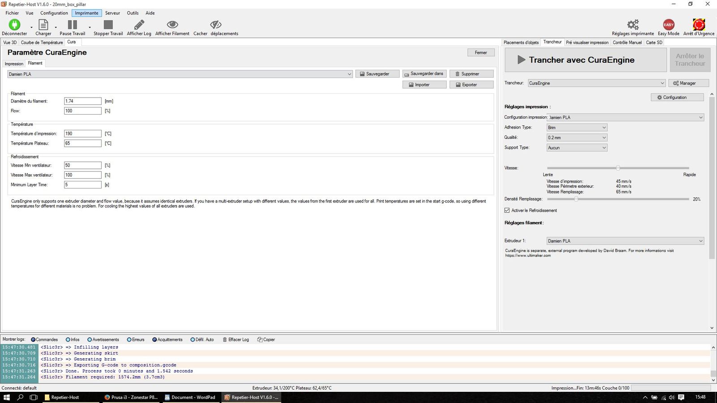Open the Outils menu
This screenshot has width=717, height=403.
133,13
